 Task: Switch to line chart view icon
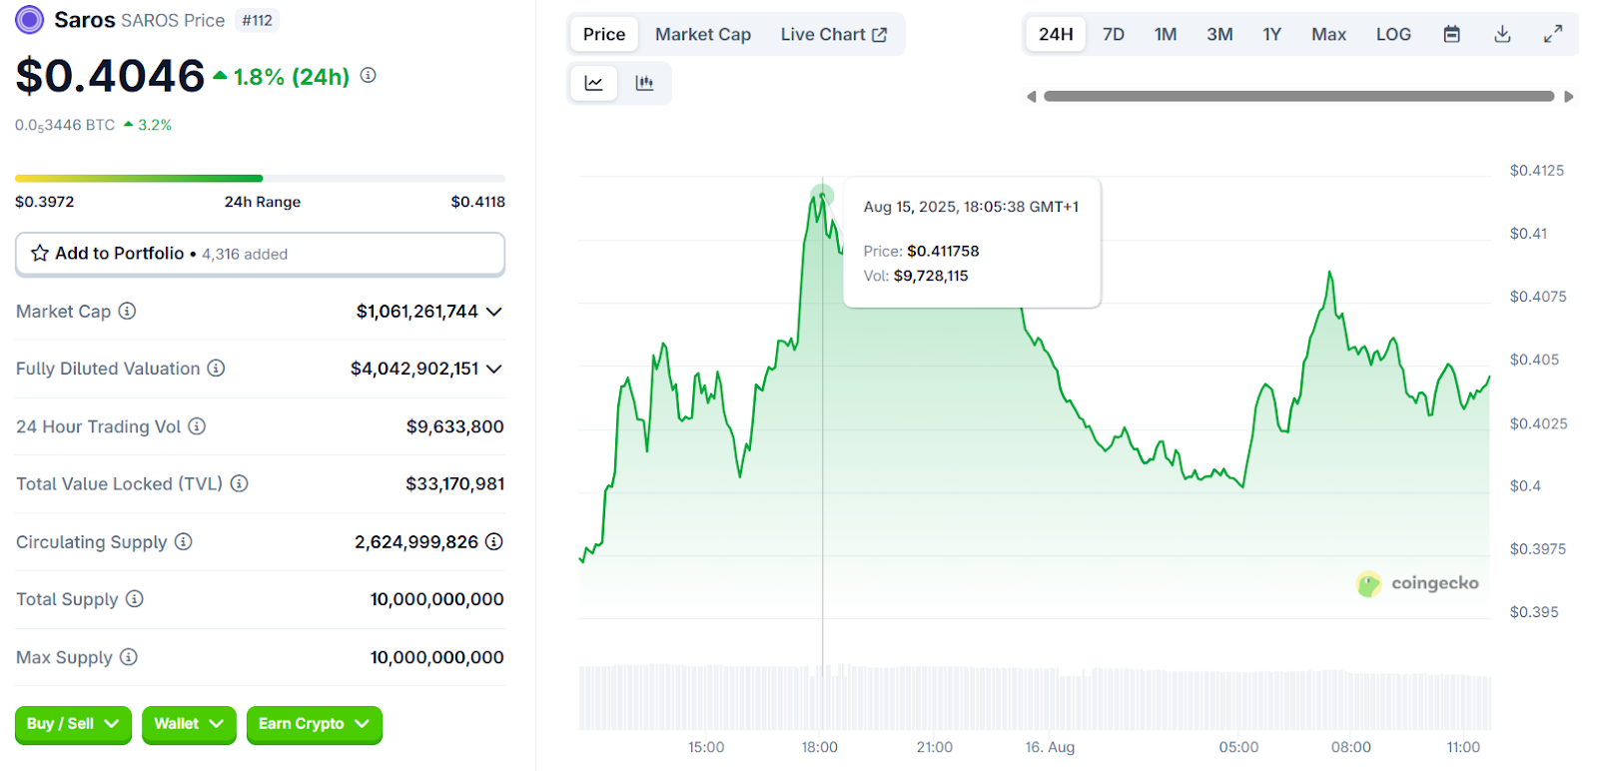point(594,83)
